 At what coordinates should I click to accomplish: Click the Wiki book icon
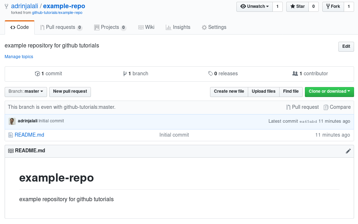141,27
